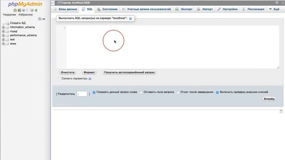Click Получить автосохранённый запрос button
The width and height of the screenshot is (285, 160).
pyautogui.click(x=129, y=72)
